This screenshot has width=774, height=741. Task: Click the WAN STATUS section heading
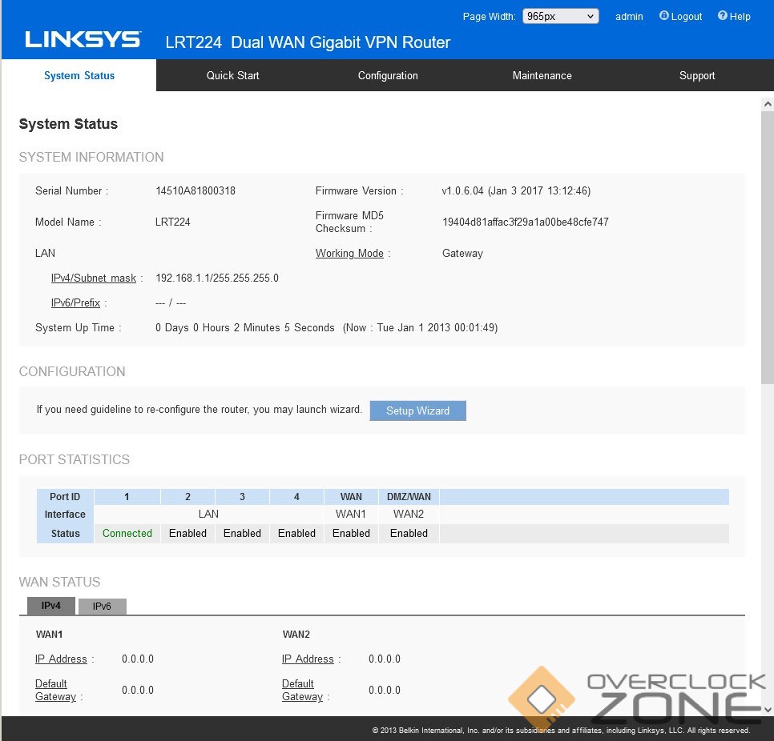pyautogui.click(x=60, y=582)
